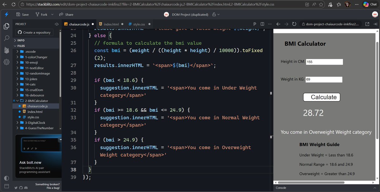This screenshot has height=192, width=380.
Task: Open the Discord link icon
Action: tap(26, 188)
